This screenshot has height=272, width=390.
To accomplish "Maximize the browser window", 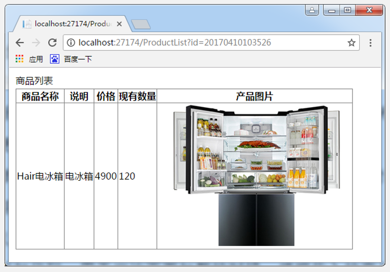I will pyautogui.click(x=347, y=10).
